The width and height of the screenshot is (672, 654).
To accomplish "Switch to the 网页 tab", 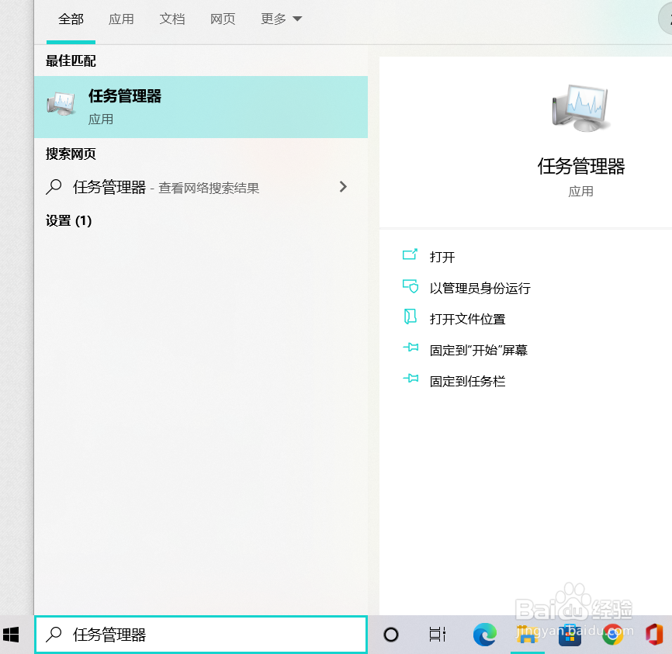I will pos(223,19).
